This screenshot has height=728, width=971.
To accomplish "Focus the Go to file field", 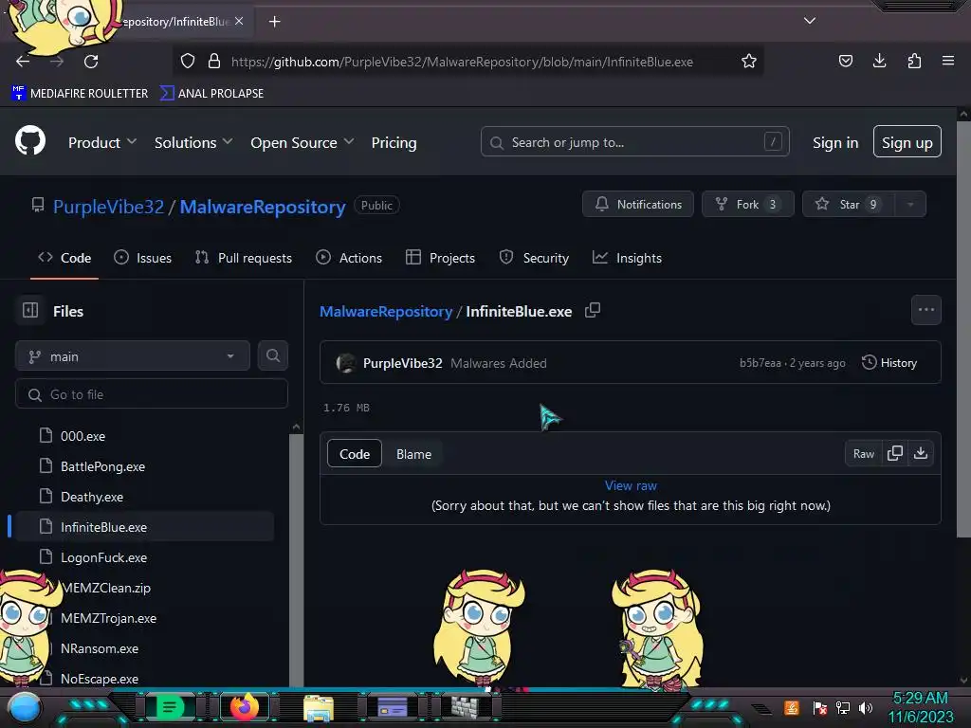I will (152, 394).
